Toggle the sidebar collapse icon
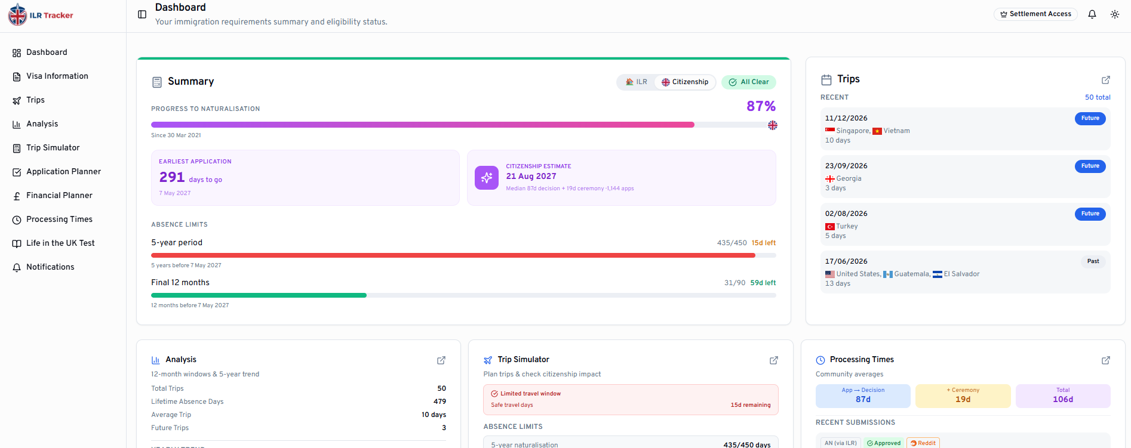The height and width of the screenshot is (448, 1131). click(142, 14)
